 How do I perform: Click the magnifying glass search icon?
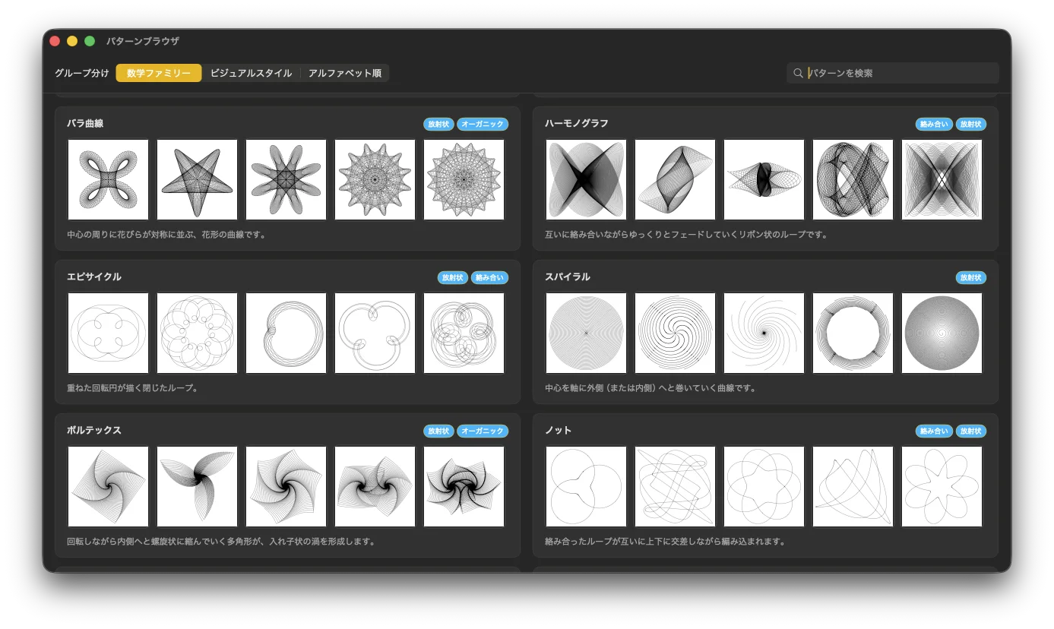pos(798,73)
